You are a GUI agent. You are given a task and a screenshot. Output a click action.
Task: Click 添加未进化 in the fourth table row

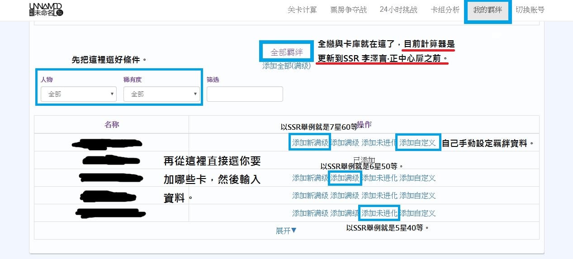coord(379,195)
